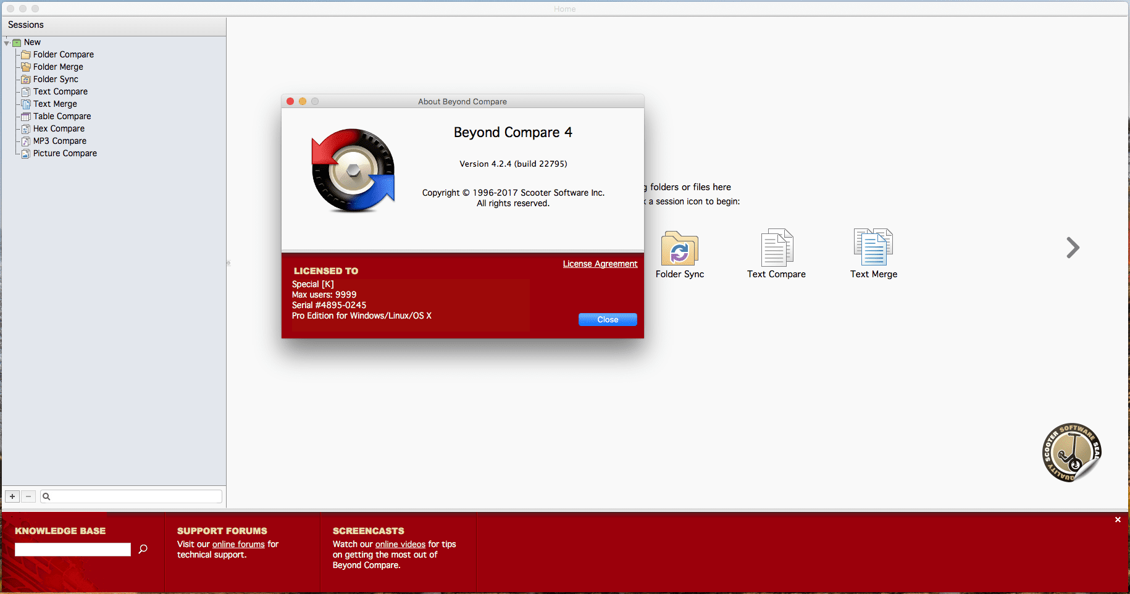Click the Sessions panel header

(x=114, y=25)
